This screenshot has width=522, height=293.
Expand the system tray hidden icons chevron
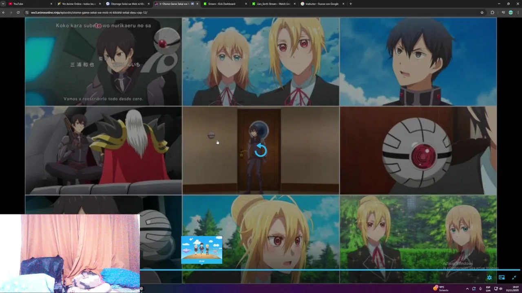coord(467,289)
